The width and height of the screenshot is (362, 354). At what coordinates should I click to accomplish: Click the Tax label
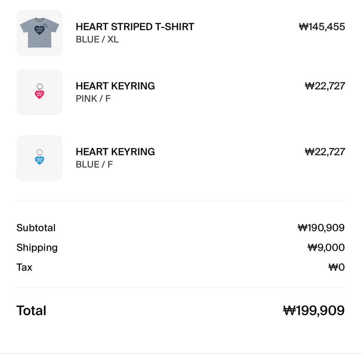tap(24, 267)
